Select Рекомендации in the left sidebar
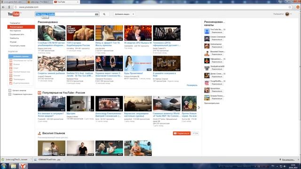This screenshot has width=301, height=169. (21, 27)
